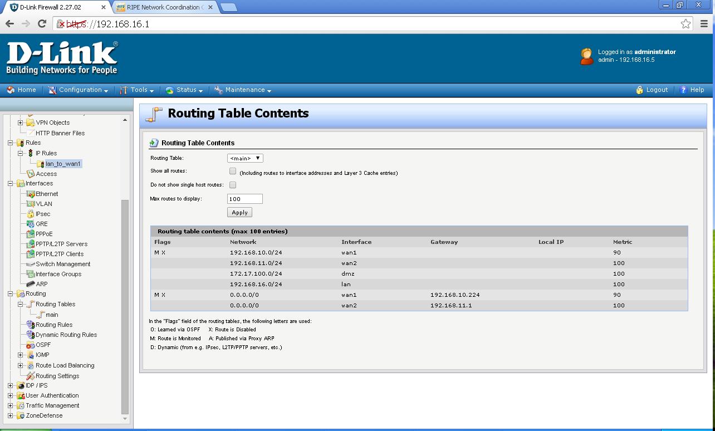Viewport: 715px width, 431px height.
Task: Click the Routing Settings icon
Action: pos(31,376)
